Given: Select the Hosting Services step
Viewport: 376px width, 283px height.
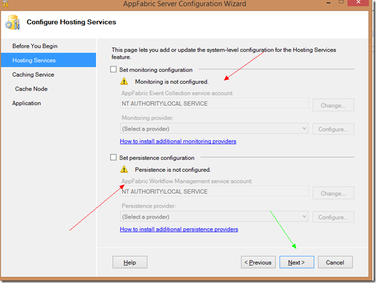Looking at the screenshot, I should (49, 60).
